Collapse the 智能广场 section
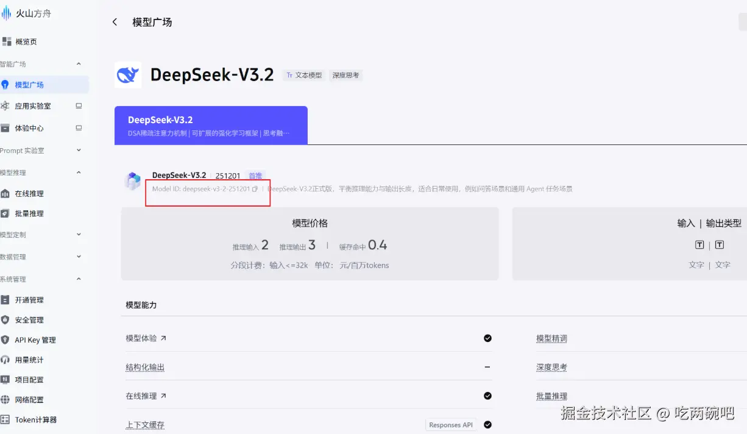 pyautogui.click(x=79, y=64)
